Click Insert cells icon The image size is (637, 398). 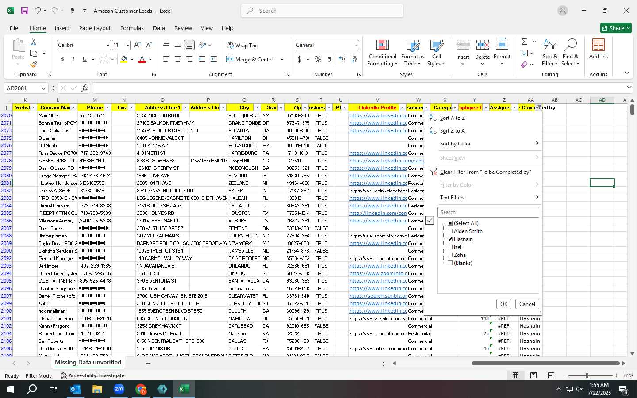[x=463, y=46]
